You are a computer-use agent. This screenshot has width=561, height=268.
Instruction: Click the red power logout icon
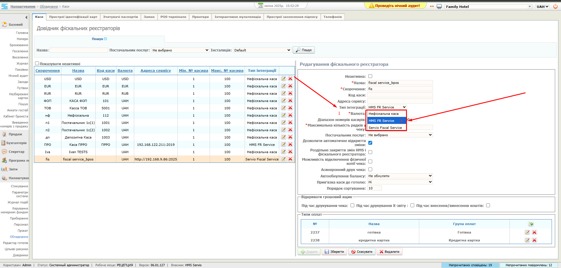pyautogui.click(x=555, y=6)
